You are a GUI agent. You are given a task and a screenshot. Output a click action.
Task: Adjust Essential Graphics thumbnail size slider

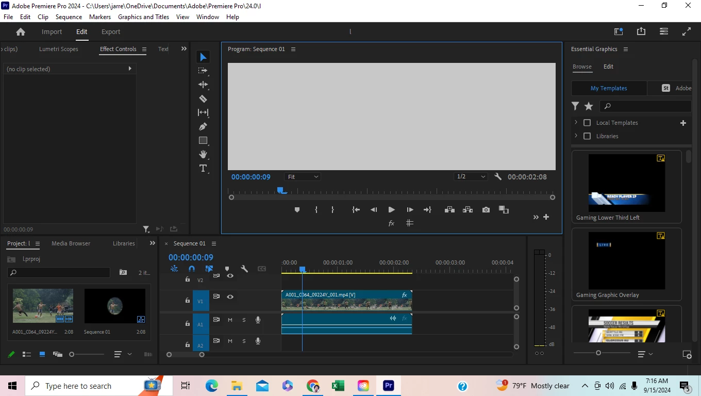pyautogui.click(x=598, y=353)
